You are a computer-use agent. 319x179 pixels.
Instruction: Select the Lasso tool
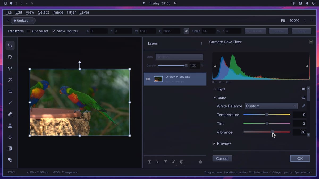(10, 68)
